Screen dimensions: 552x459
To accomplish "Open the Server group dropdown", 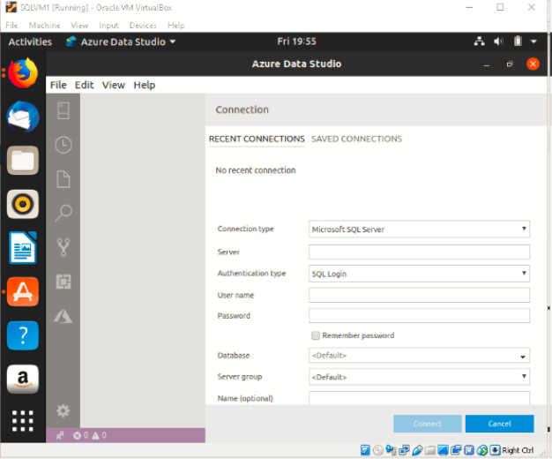I will click(419, 377).
